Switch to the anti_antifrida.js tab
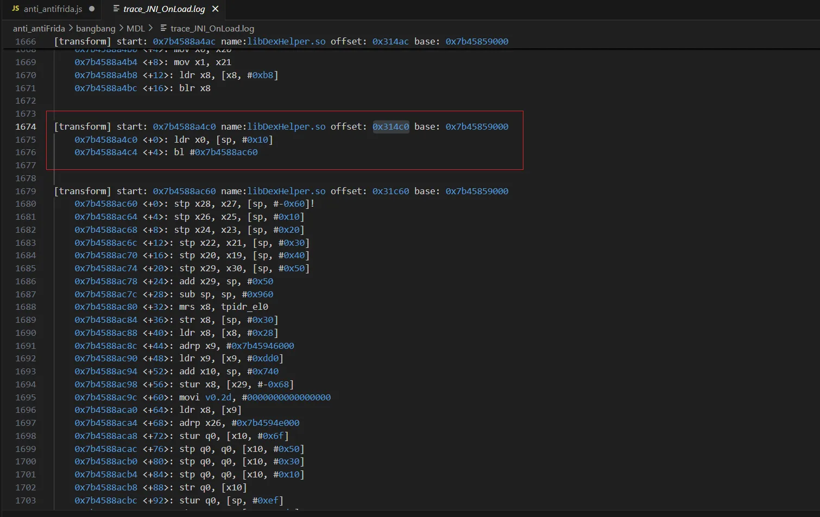The width and height of the screenshot is (820, 517). pyautogui.click(x=53, y=9)
